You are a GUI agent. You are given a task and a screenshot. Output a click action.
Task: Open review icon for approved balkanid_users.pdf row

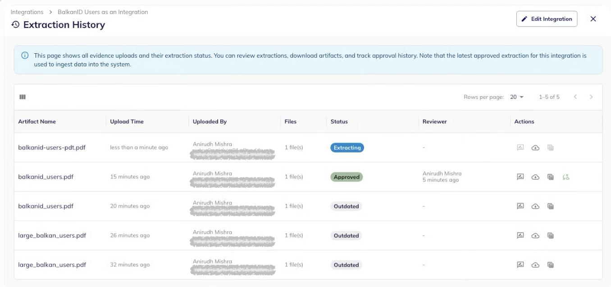[x=520, y=177]
